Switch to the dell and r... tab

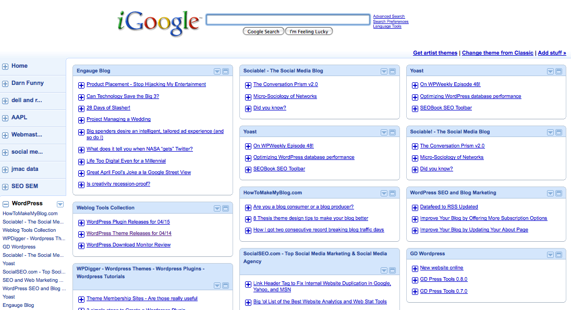click(x=27, y=100)
